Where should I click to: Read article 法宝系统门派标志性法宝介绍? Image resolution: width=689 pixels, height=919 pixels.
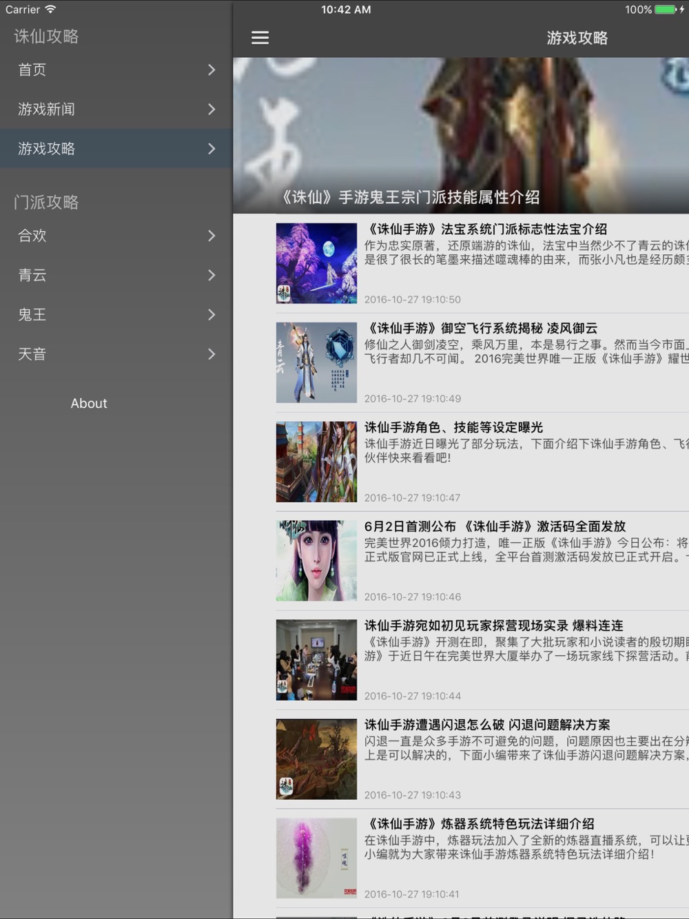click(x=486, y=229)
